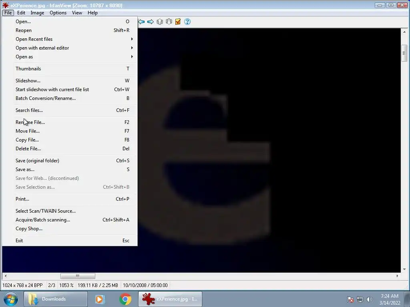
Task: Open the Help menu
Action: (x=92, y=13)
